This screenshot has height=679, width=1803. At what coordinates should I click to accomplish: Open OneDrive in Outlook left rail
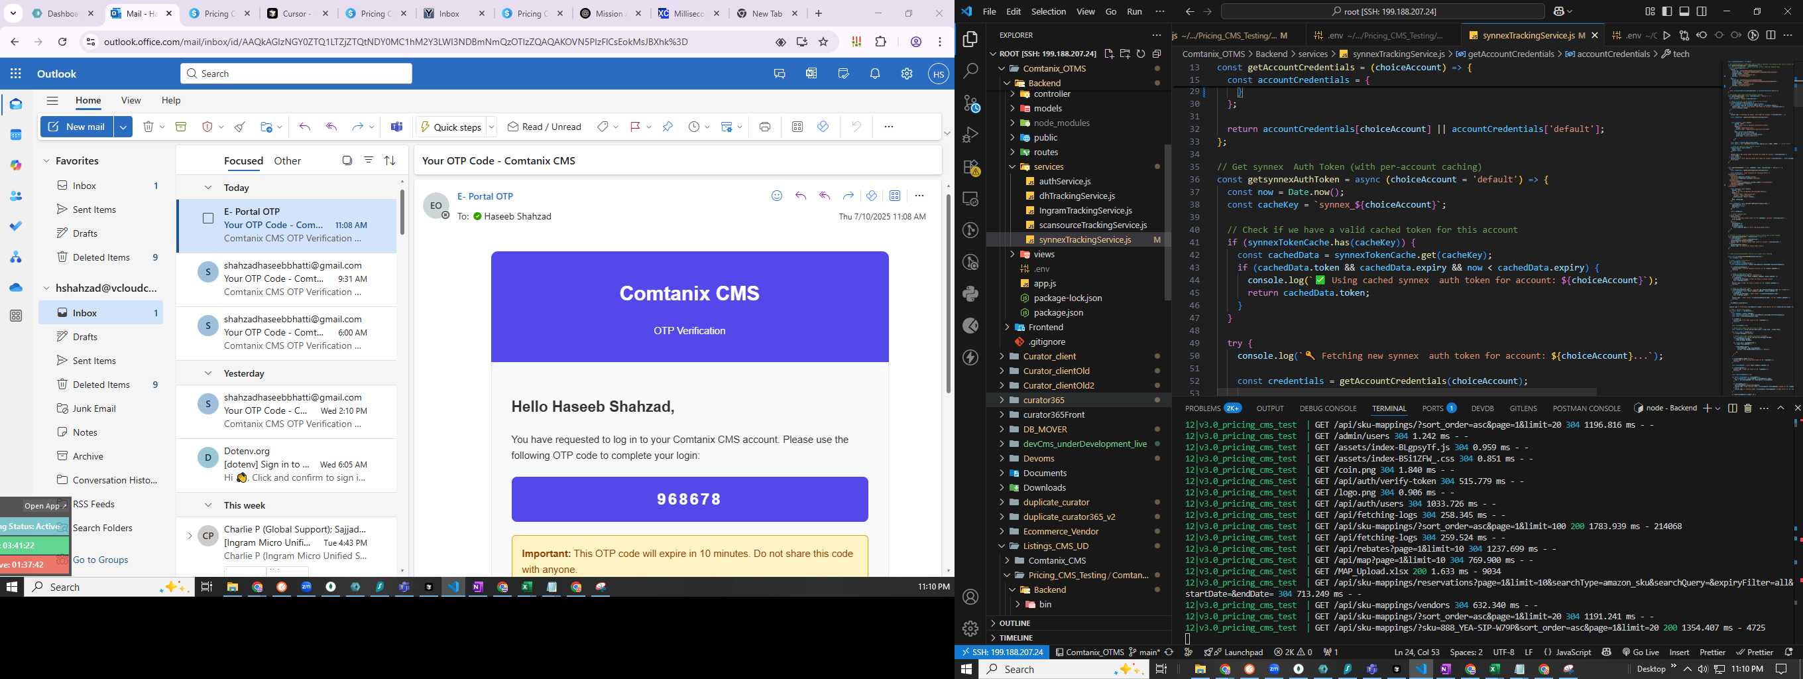click(x=15, y=287)
